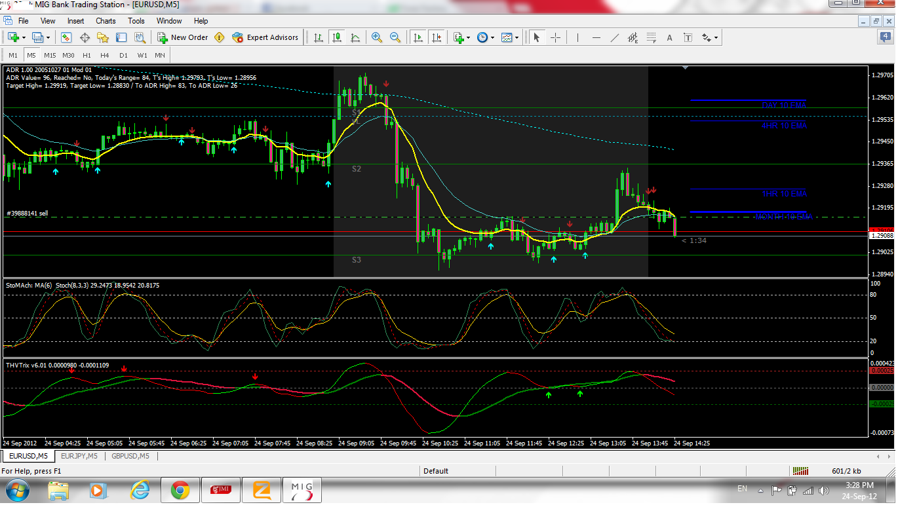Select the Text tool A
Screen dimensions: 898x507
669,37
